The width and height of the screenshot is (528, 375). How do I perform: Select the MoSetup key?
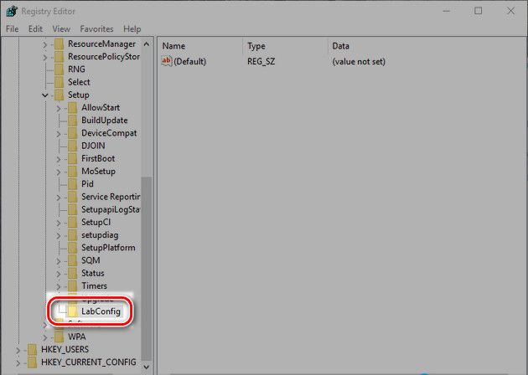[x=98, y=172]
